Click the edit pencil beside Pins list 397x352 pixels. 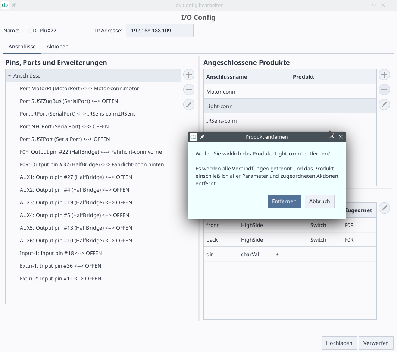[x=189, y=104]
